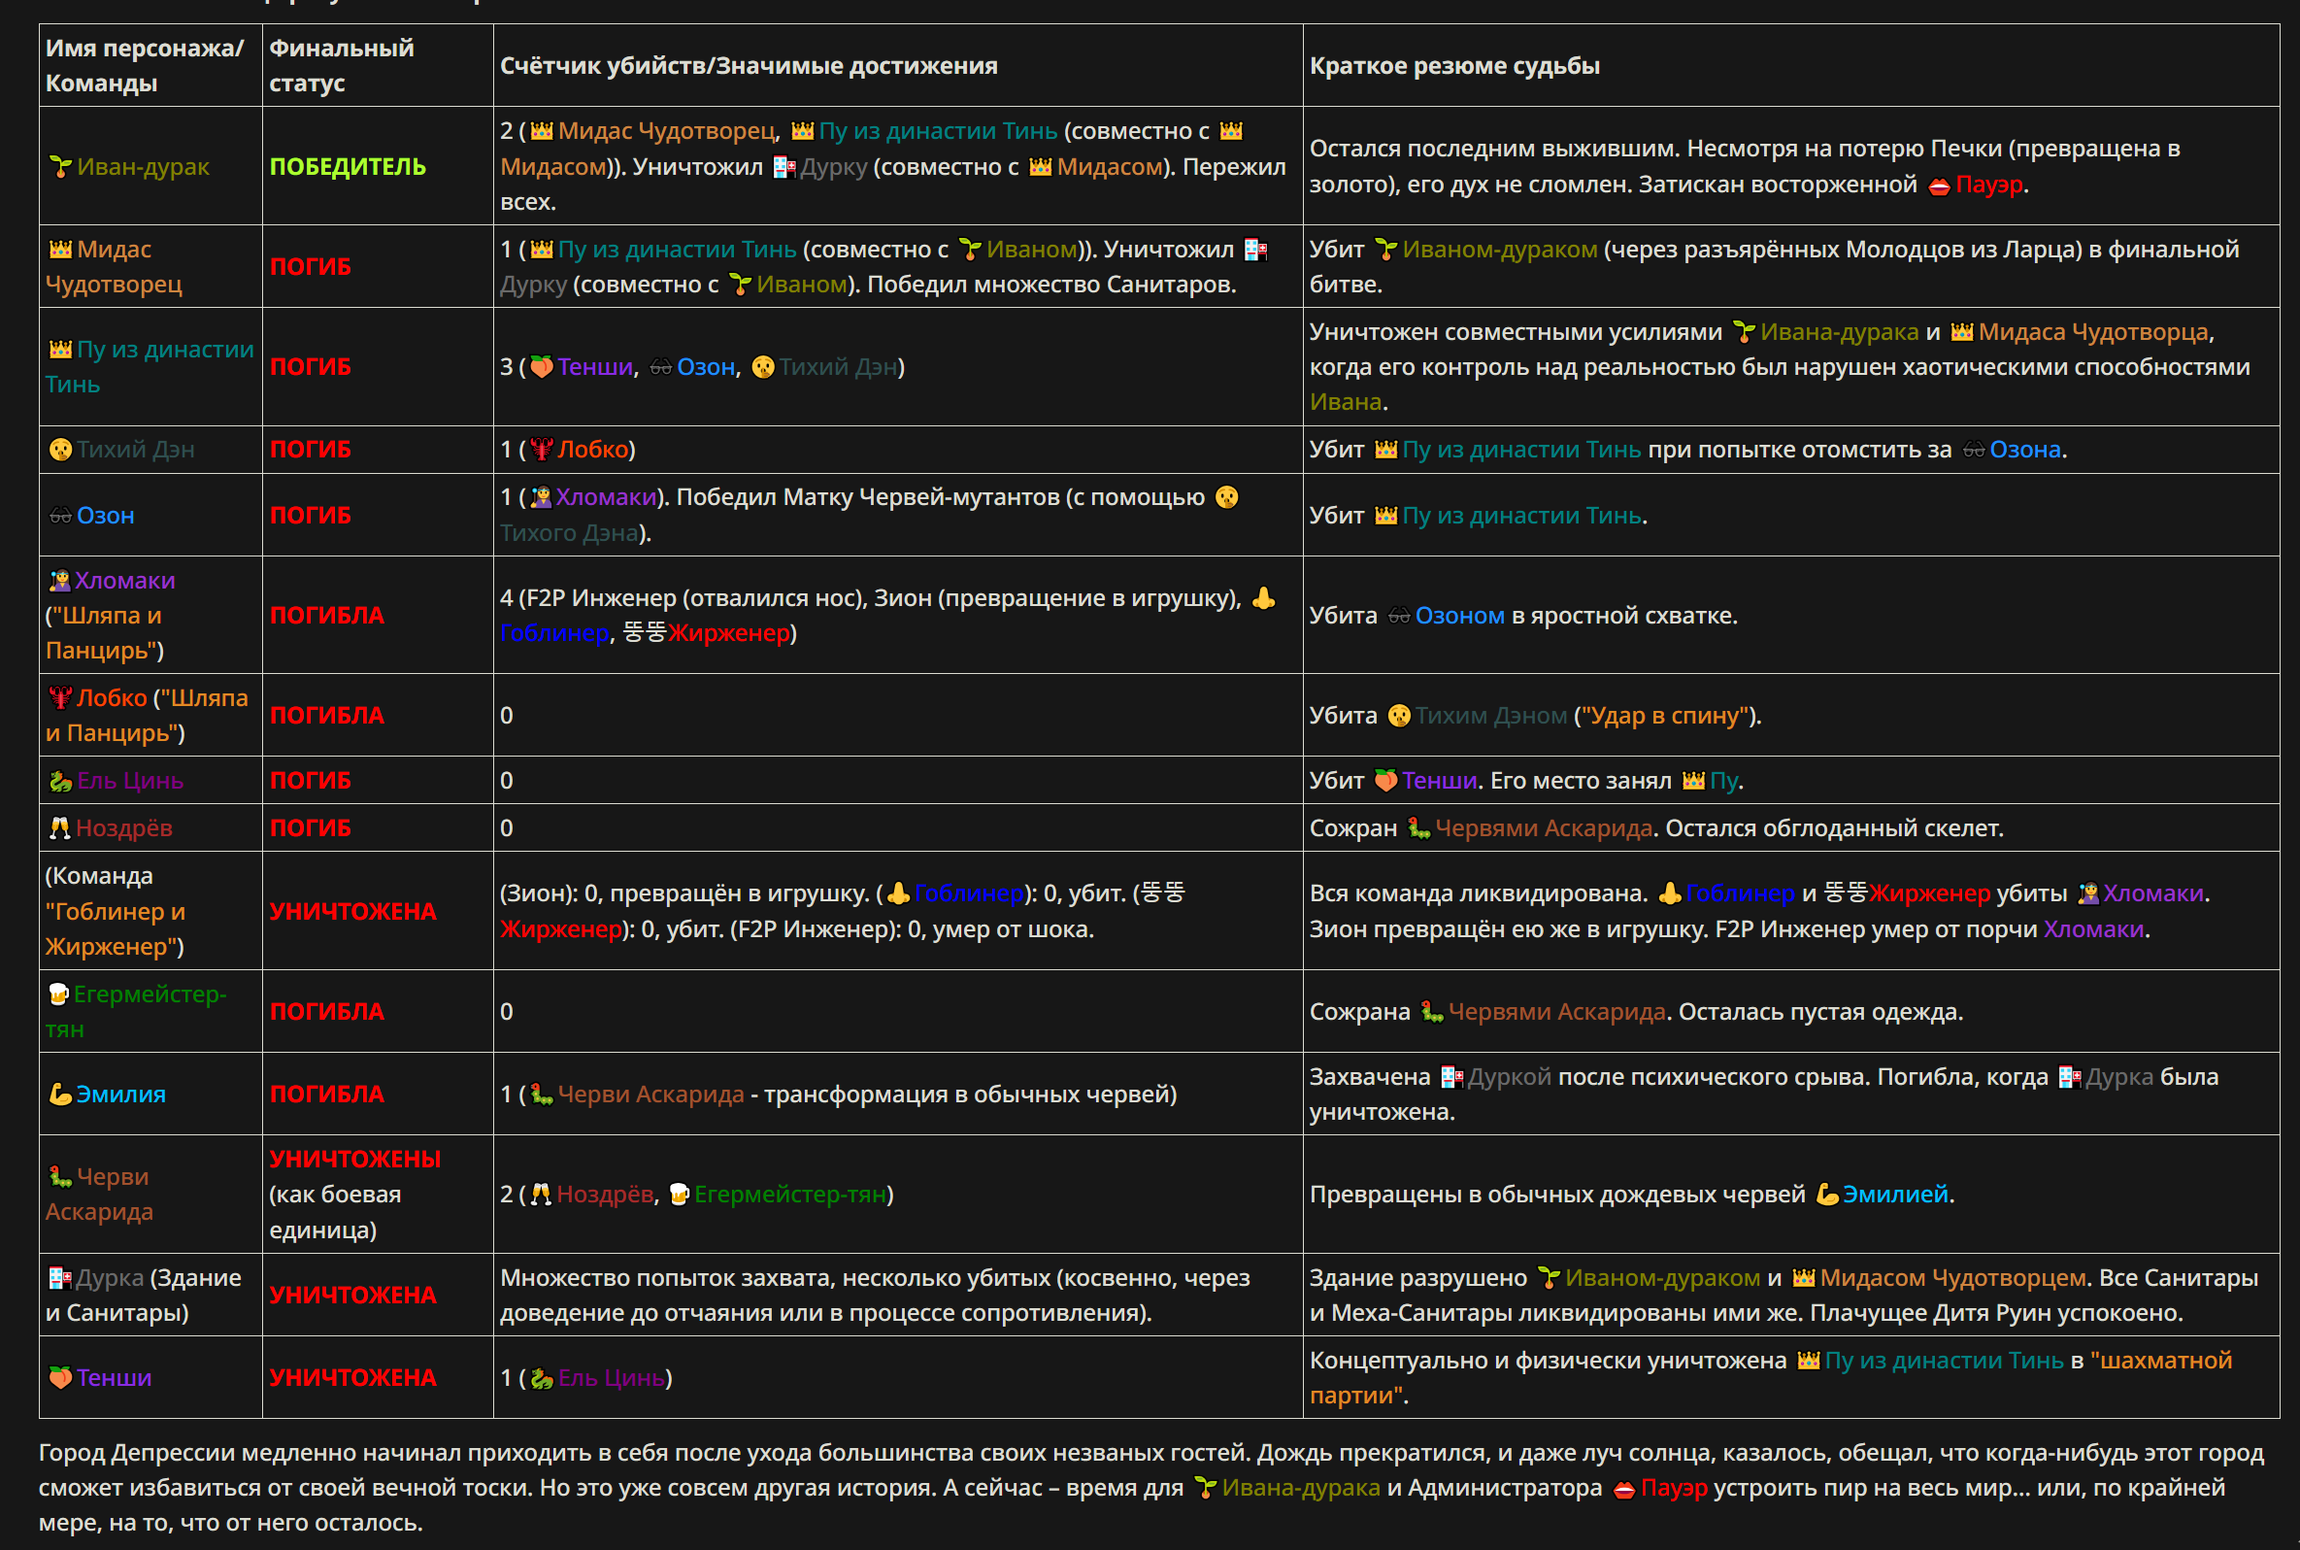Click the nose emoji before Гоблинер in Хломаки's kill counter
2300x1550 pixels.
pos(1264,599)
